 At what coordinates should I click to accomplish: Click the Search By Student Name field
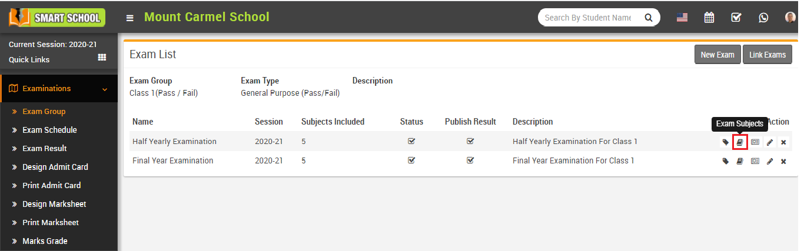[589, 18]
